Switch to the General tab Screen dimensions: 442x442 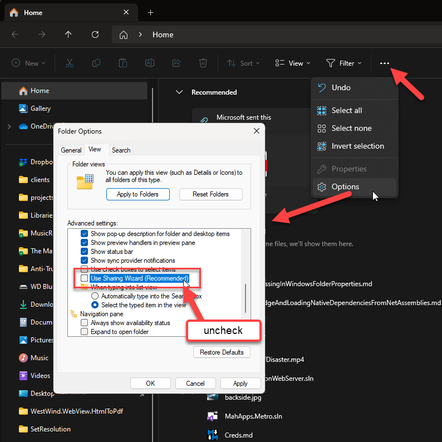tap(71, 150)
